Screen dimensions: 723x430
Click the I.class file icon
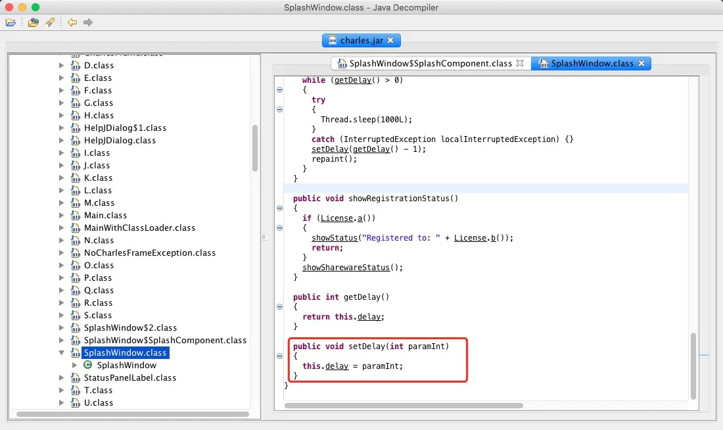pos(76,153)
